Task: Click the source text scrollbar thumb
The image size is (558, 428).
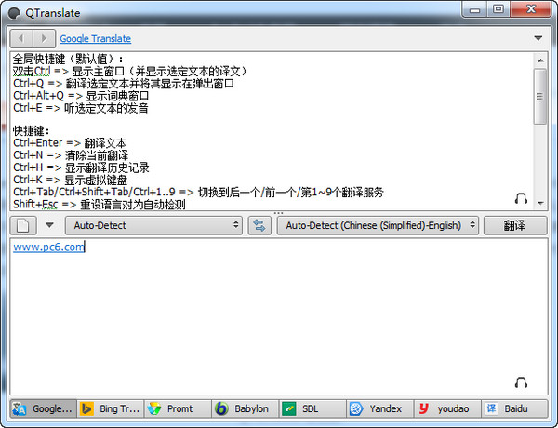Action: (540, 97)
